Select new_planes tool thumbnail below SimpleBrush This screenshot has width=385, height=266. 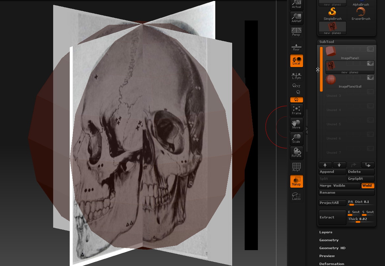pyautogui.click(x=332, y=28)
